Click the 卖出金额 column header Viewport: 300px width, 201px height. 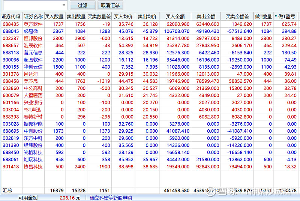tap(206, 16)
